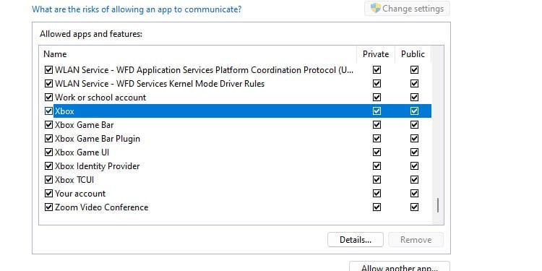Toggle Xbox Game UI Private checkbox
The width and height of the screenshot is (542, 271).
click(377, 152)
